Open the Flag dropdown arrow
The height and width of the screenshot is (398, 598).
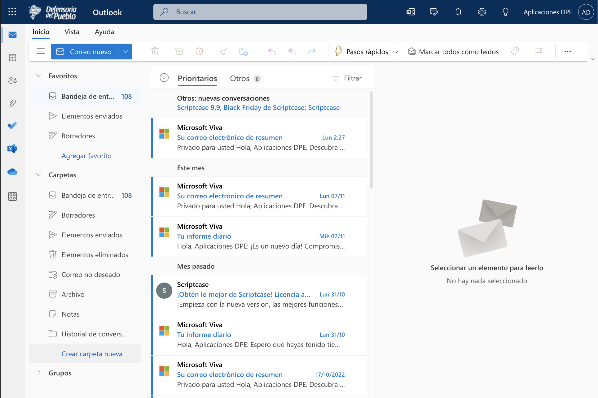pos(549,52)
